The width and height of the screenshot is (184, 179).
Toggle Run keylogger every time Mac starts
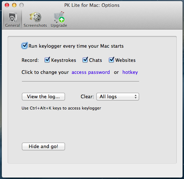[24, 46]
